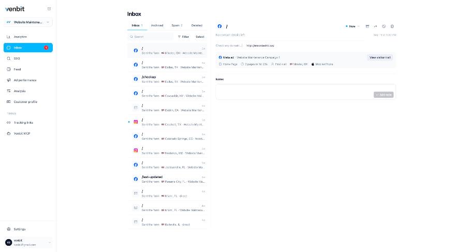Open Settings in the sidebar
Screen dimensions: 467x252
click(x=28, y=229)
